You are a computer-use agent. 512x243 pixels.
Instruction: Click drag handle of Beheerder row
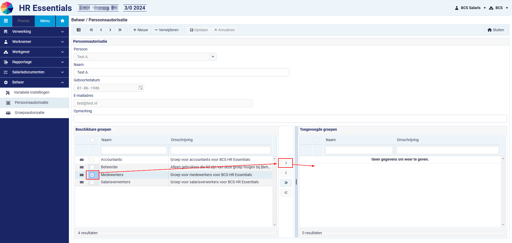pyautogui.click(x=82, y=167)
